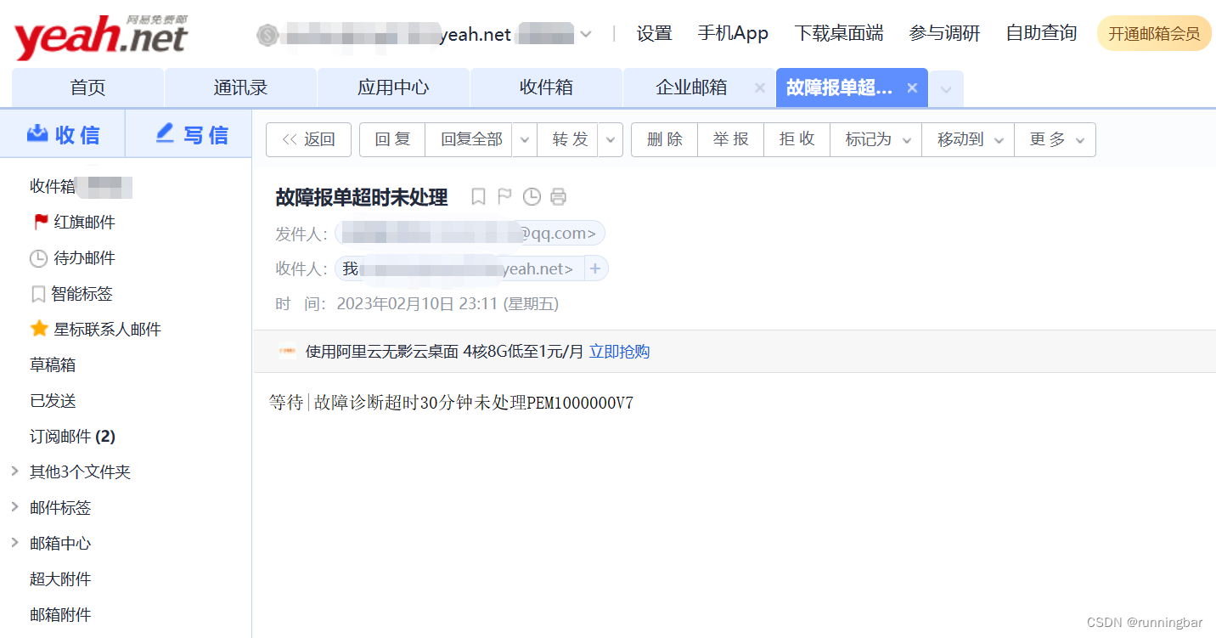
Task: Open the account dropdown arrow near yeah.net
Action: coord(586,34)
